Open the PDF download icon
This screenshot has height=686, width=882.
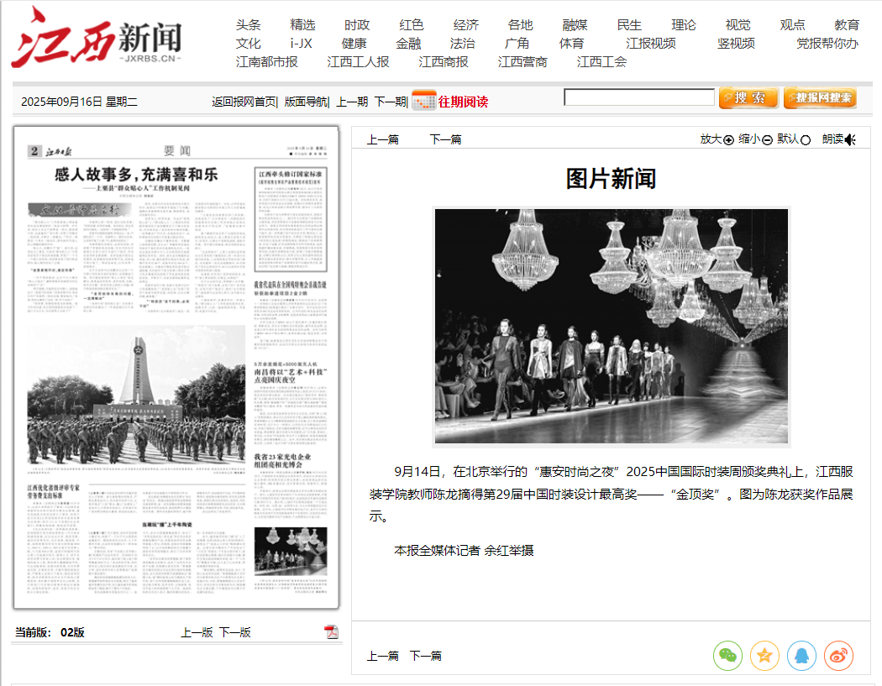click(332, 632)
